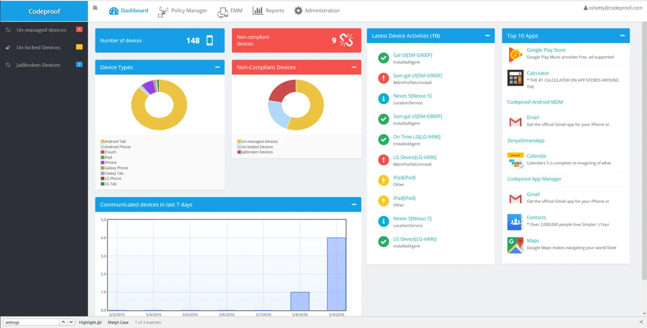Open the Google Play Store app icon
The image size is (647, 328).
(x=515, y=54)
